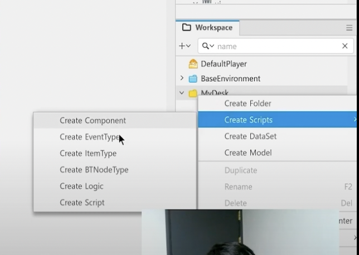This screenshot has height=255, width=359.
Task: Choose Create EventType in the submenu
Action: click(x=115, y=137)
